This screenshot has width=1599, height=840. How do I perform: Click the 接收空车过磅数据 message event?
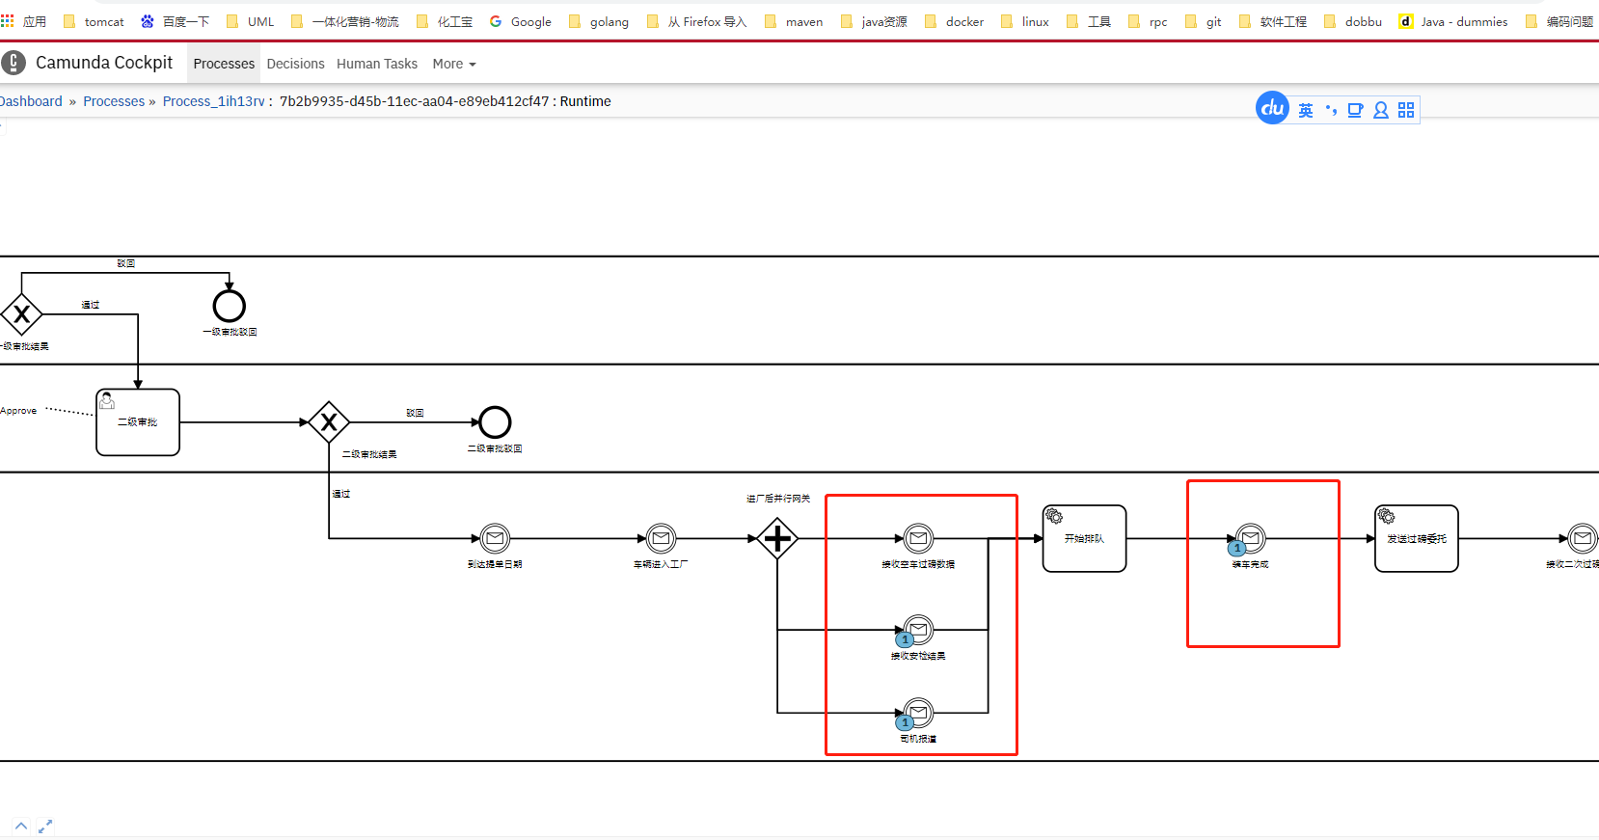click(x=918, y=538)
